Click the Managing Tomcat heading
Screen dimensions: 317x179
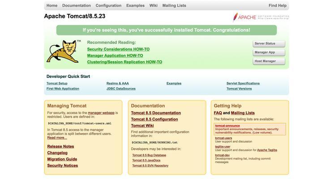pyautogui.click(x=67, y=106)
